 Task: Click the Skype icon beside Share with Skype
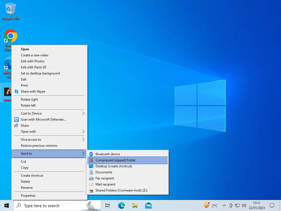pyautogui.click(x=16, y=91)
